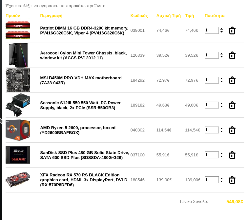Click the Γενικό Σύνολο label
The width and height of the screenshot is (246, 220).
194,202
